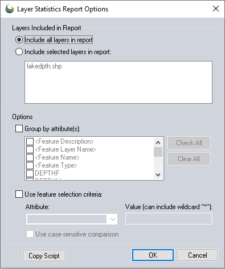This screenshot has height=269, width=225.
Task: Click the attribute list scrollbar thumb
Action: pyautogui.click(x=158, y=152)
